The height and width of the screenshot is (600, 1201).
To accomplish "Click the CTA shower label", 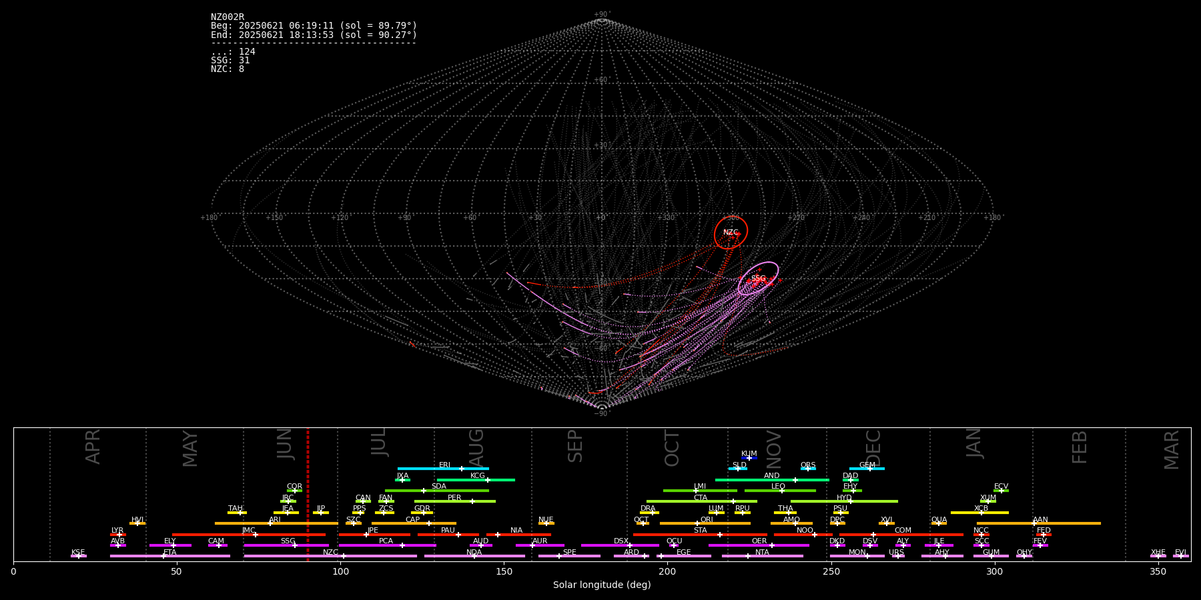I will [x=700, y=498].
